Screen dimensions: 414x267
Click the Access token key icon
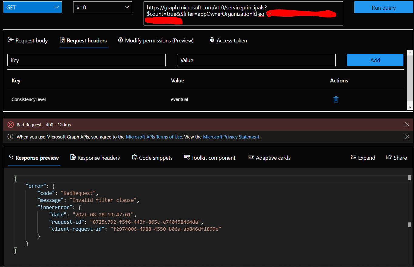click(212, 40)
